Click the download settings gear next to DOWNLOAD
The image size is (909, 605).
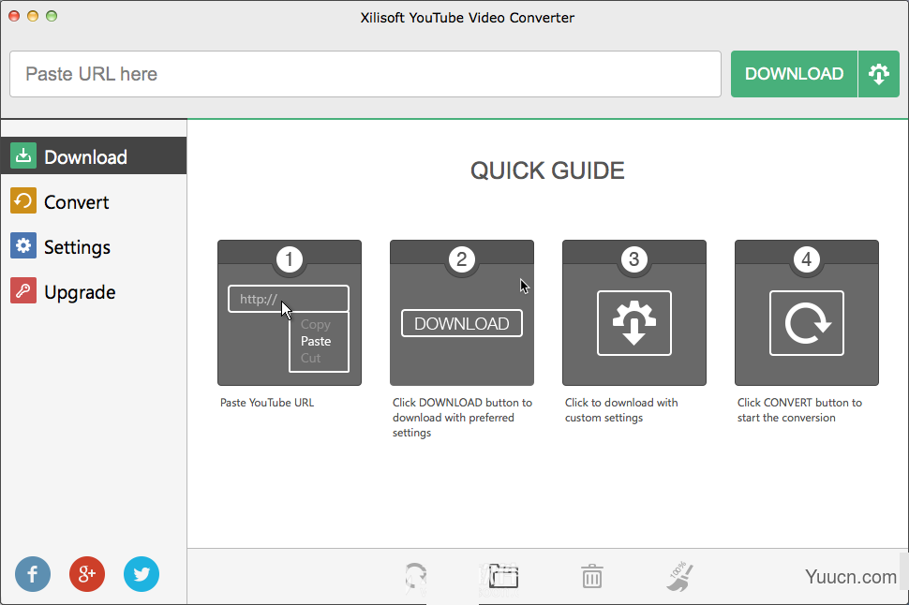879,73
